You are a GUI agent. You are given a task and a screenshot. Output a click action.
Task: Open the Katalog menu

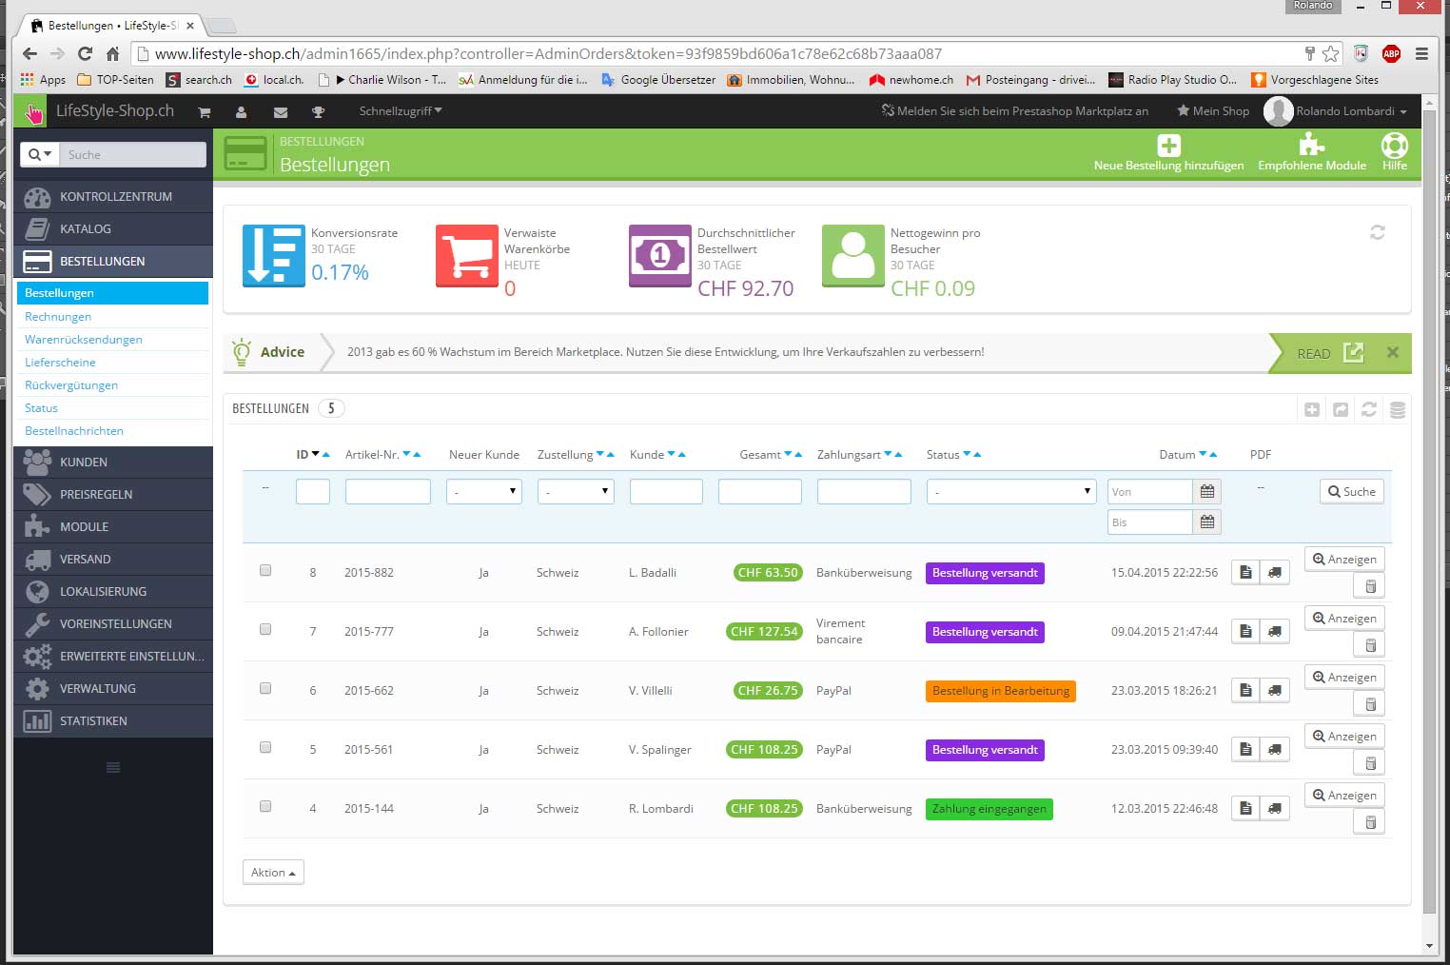(x=113, y=229)
